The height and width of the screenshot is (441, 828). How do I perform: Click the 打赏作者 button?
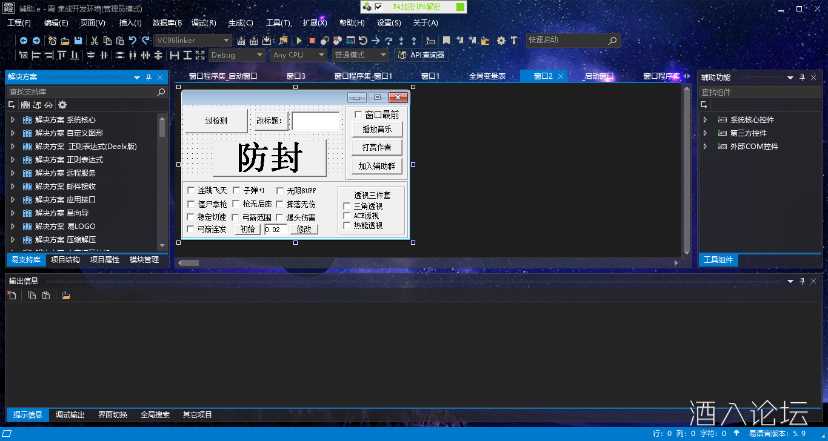pyautogui.click(x=377, y=147)
